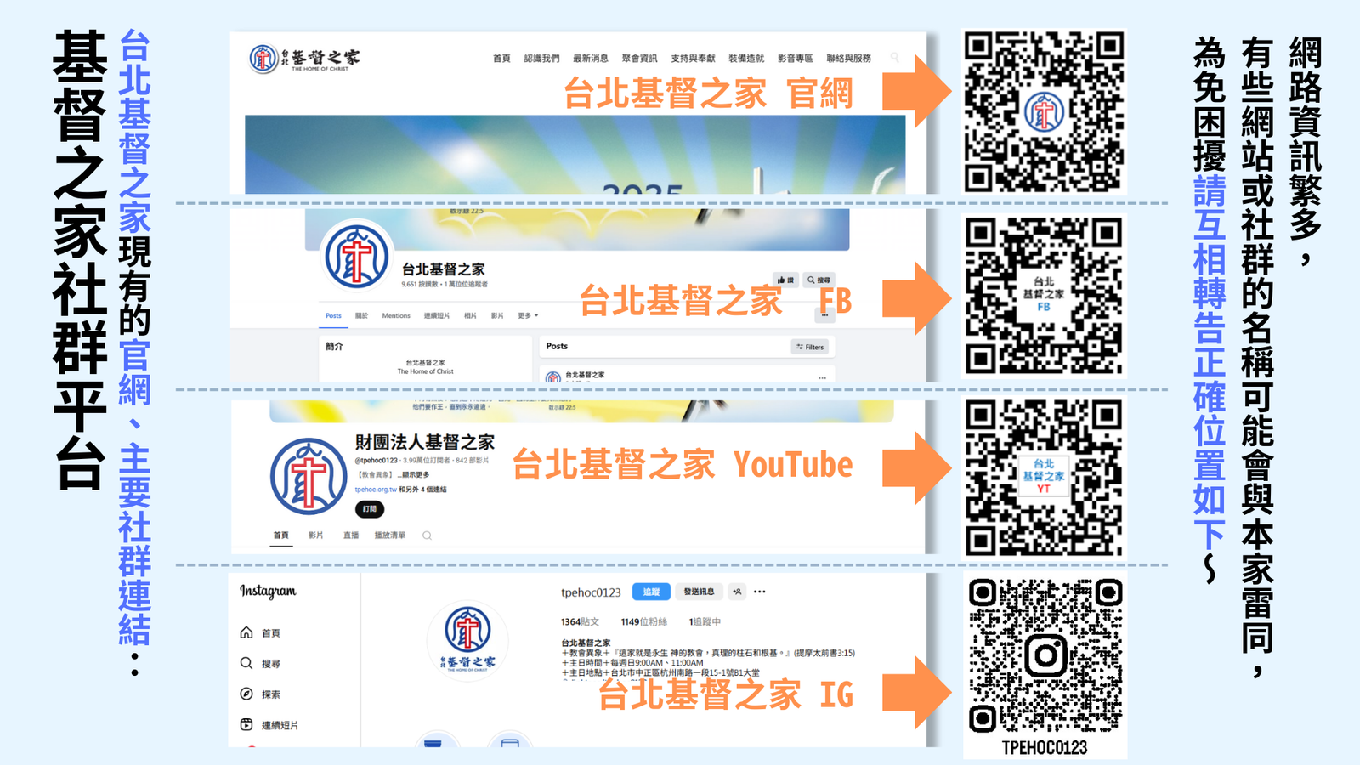The width and height of the screenshot is (1360, 765).
Task: Open Instagram 連續短片 reels icon
Action: (246, 724)
